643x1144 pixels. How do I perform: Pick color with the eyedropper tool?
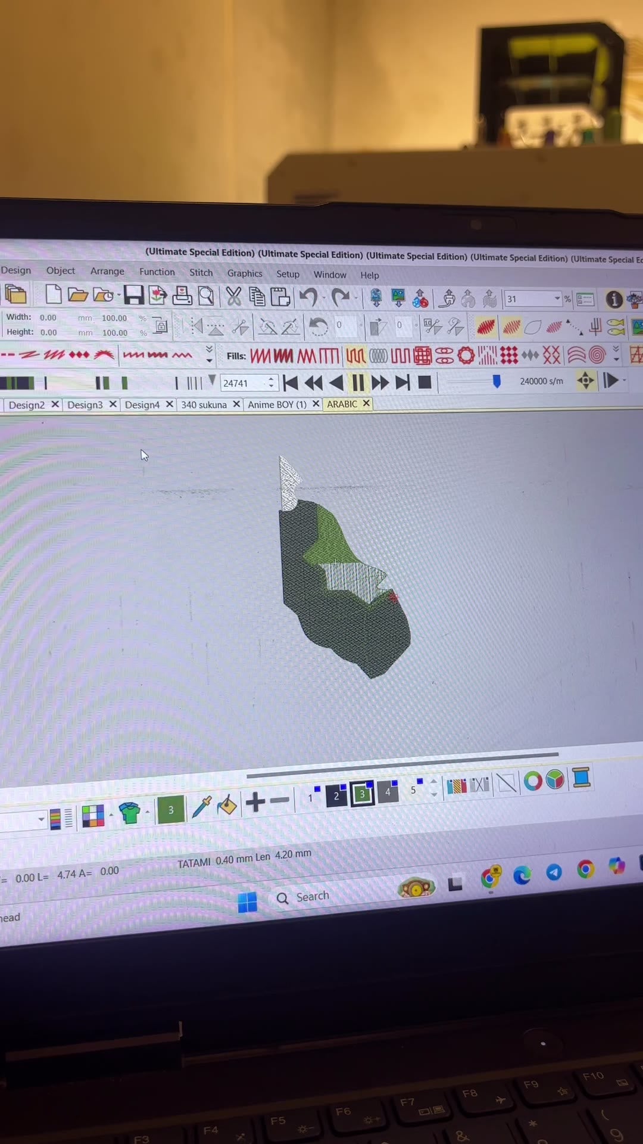click(201, 807)
